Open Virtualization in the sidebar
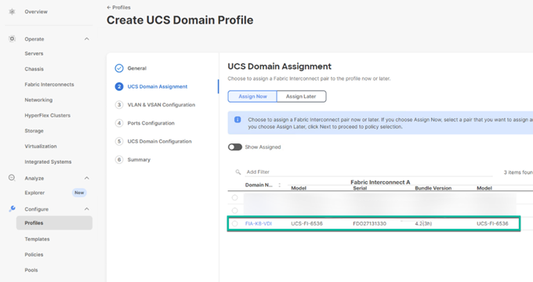Viewport: 533px width, 282px height. [41, 146]
